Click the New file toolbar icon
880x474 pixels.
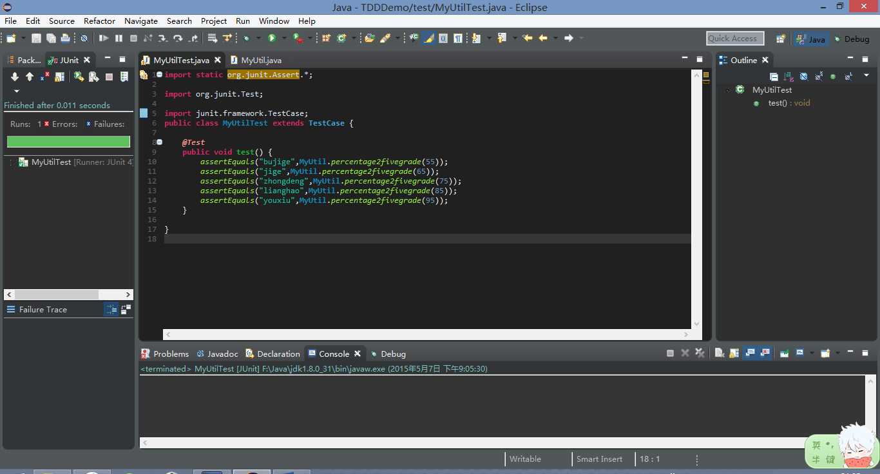coord(11,39)
